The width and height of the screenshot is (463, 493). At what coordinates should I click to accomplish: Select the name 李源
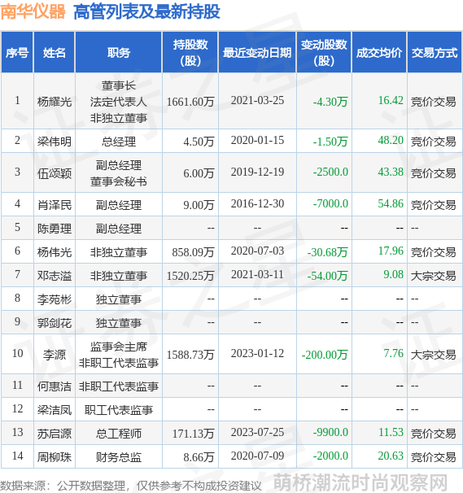coord(55,355)
